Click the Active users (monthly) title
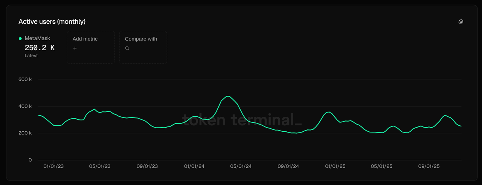Image resolution: width=482 pixels, height=185 pixels. (x=52, y=22)
